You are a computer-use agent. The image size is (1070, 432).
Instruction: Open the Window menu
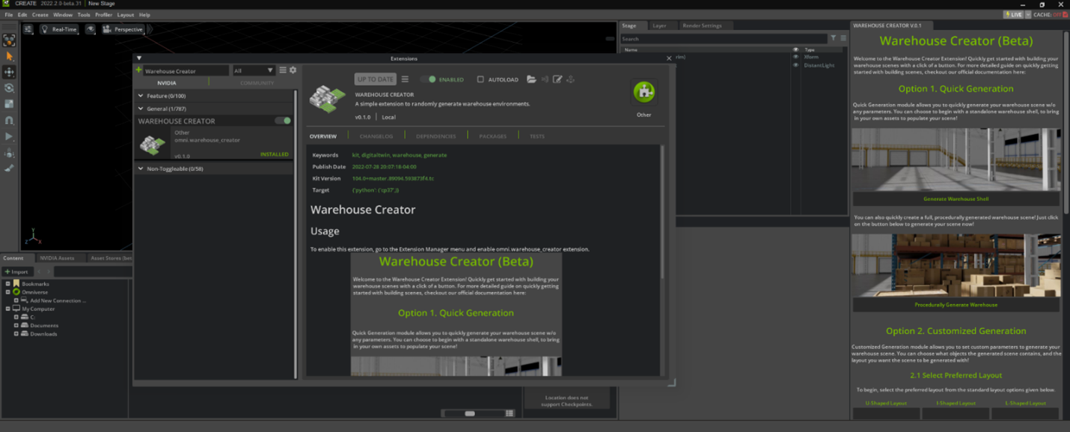point(63,14)
